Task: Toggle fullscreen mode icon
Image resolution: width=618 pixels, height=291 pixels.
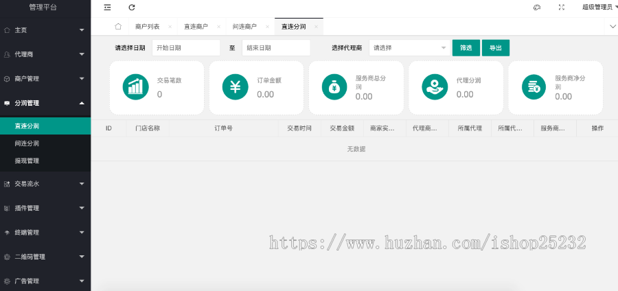Action: (x=562, y=7)
